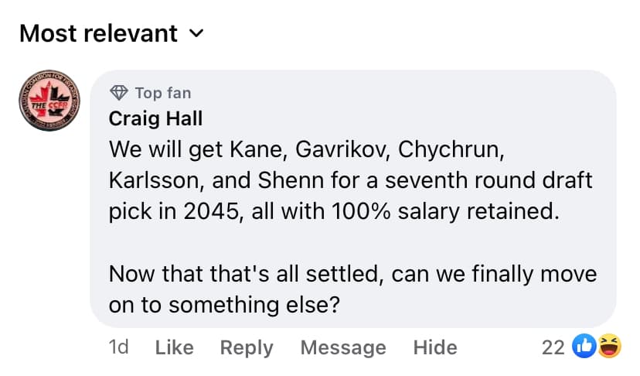Screen dimensions: 640x376
Task: Open the CCFR maple leaf profile picture
Action: click(48, 101)
